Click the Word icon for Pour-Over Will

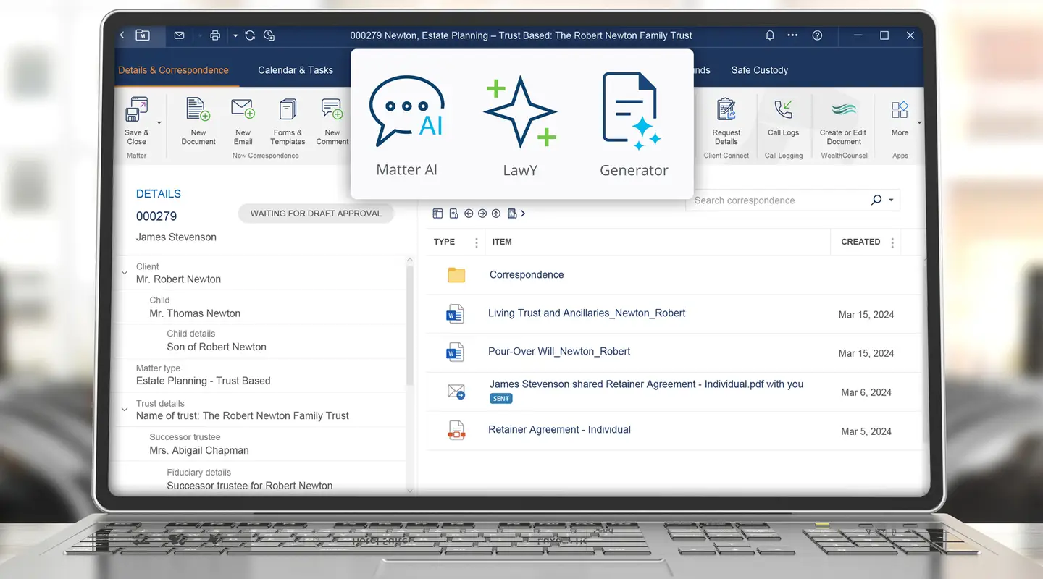(x=454, y=352)
